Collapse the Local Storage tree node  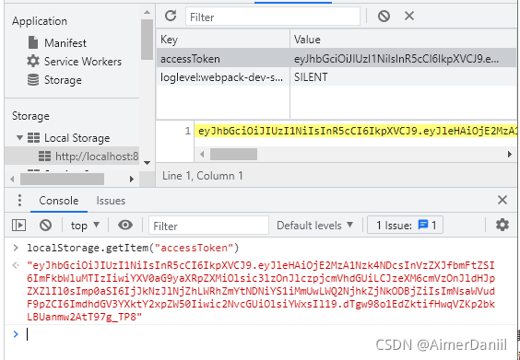[x=20, y=137]
